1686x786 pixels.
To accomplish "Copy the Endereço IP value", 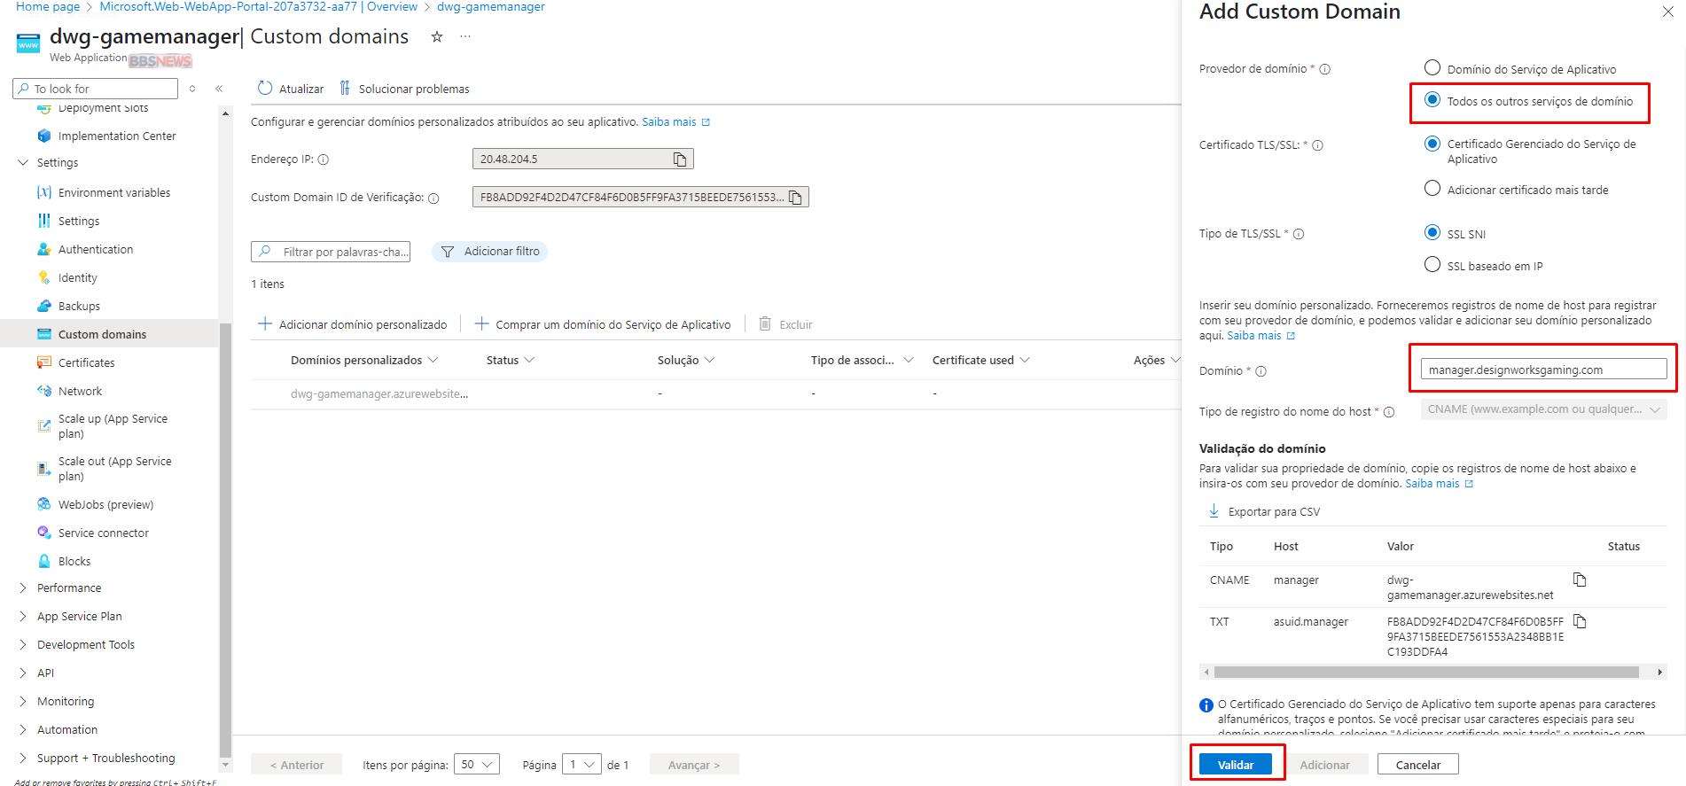I will click(x=680, y=160).
